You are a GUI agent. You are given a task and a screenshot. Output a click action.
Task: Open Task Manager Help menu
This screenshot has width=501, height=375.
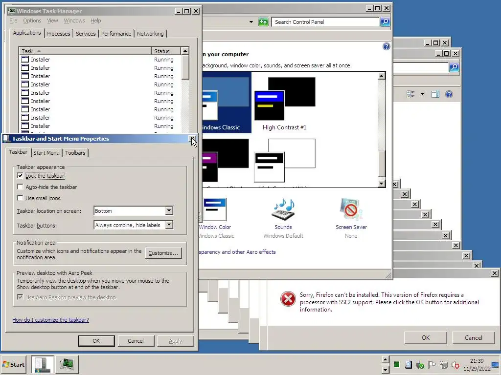pyautogui.click(x=95, y=21)
